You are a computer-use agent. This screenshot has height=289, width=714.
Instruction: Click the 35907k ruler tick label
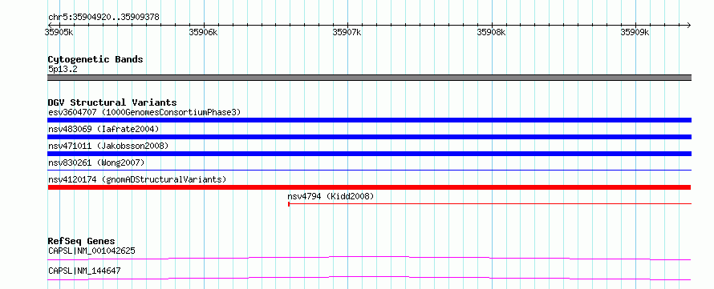347,32
